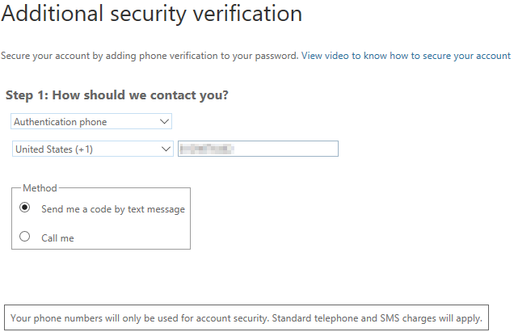This screenshot has height=332, width=514.
Task: Click the 'Call me' label text
Action: click(x=57, y=238)
